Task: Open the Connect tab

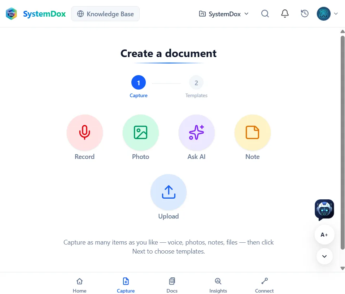Action: (264, 285)
